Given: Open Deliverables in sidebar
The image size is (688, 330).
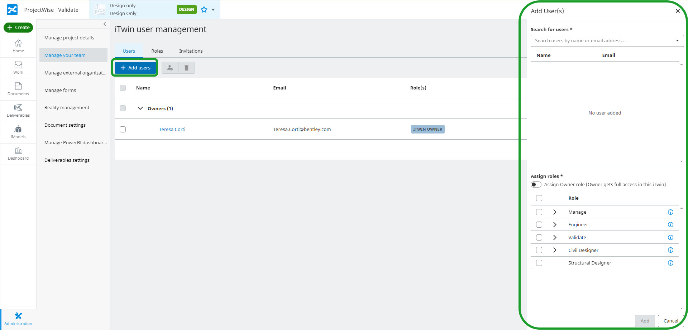Looking at the screenshot, I should point(18,111).
